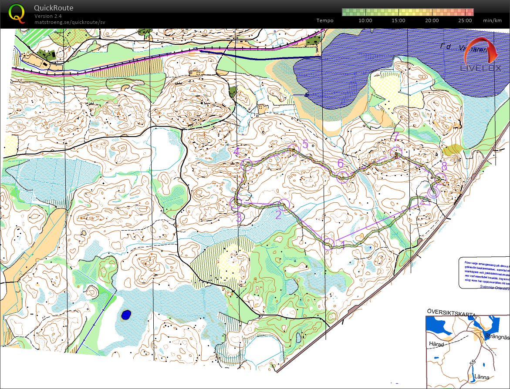The image size is (510, 389).
Task: Open the matstroeng.se/quickroute/sv link text
Action: point(70,22)
